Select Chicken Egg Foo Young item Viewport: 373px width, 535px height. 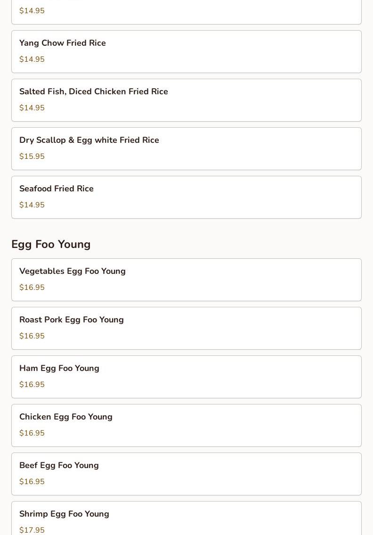pos(186,425)
